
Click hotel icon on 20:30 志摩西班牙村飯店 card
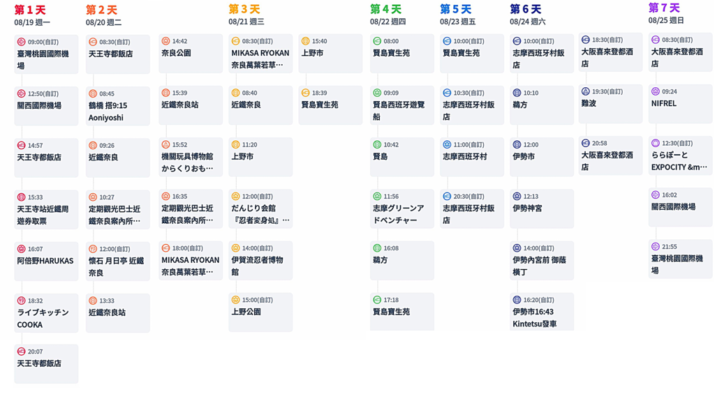[447, 197]
